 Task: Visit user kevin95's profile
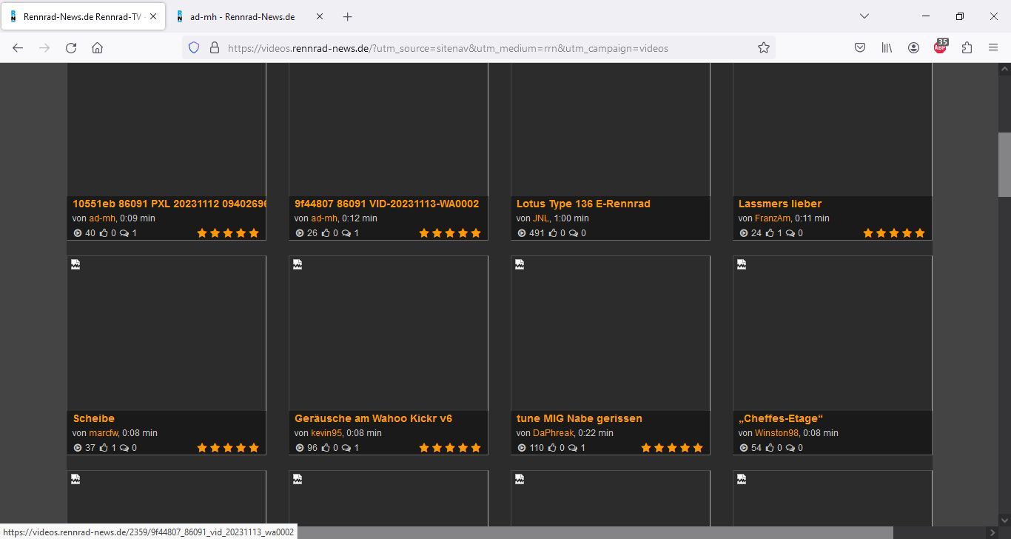pos(326,433)
